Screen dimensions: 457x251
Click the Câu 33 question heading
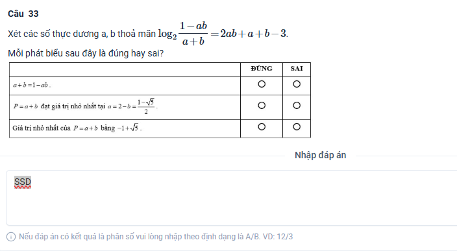coord(23,14)
